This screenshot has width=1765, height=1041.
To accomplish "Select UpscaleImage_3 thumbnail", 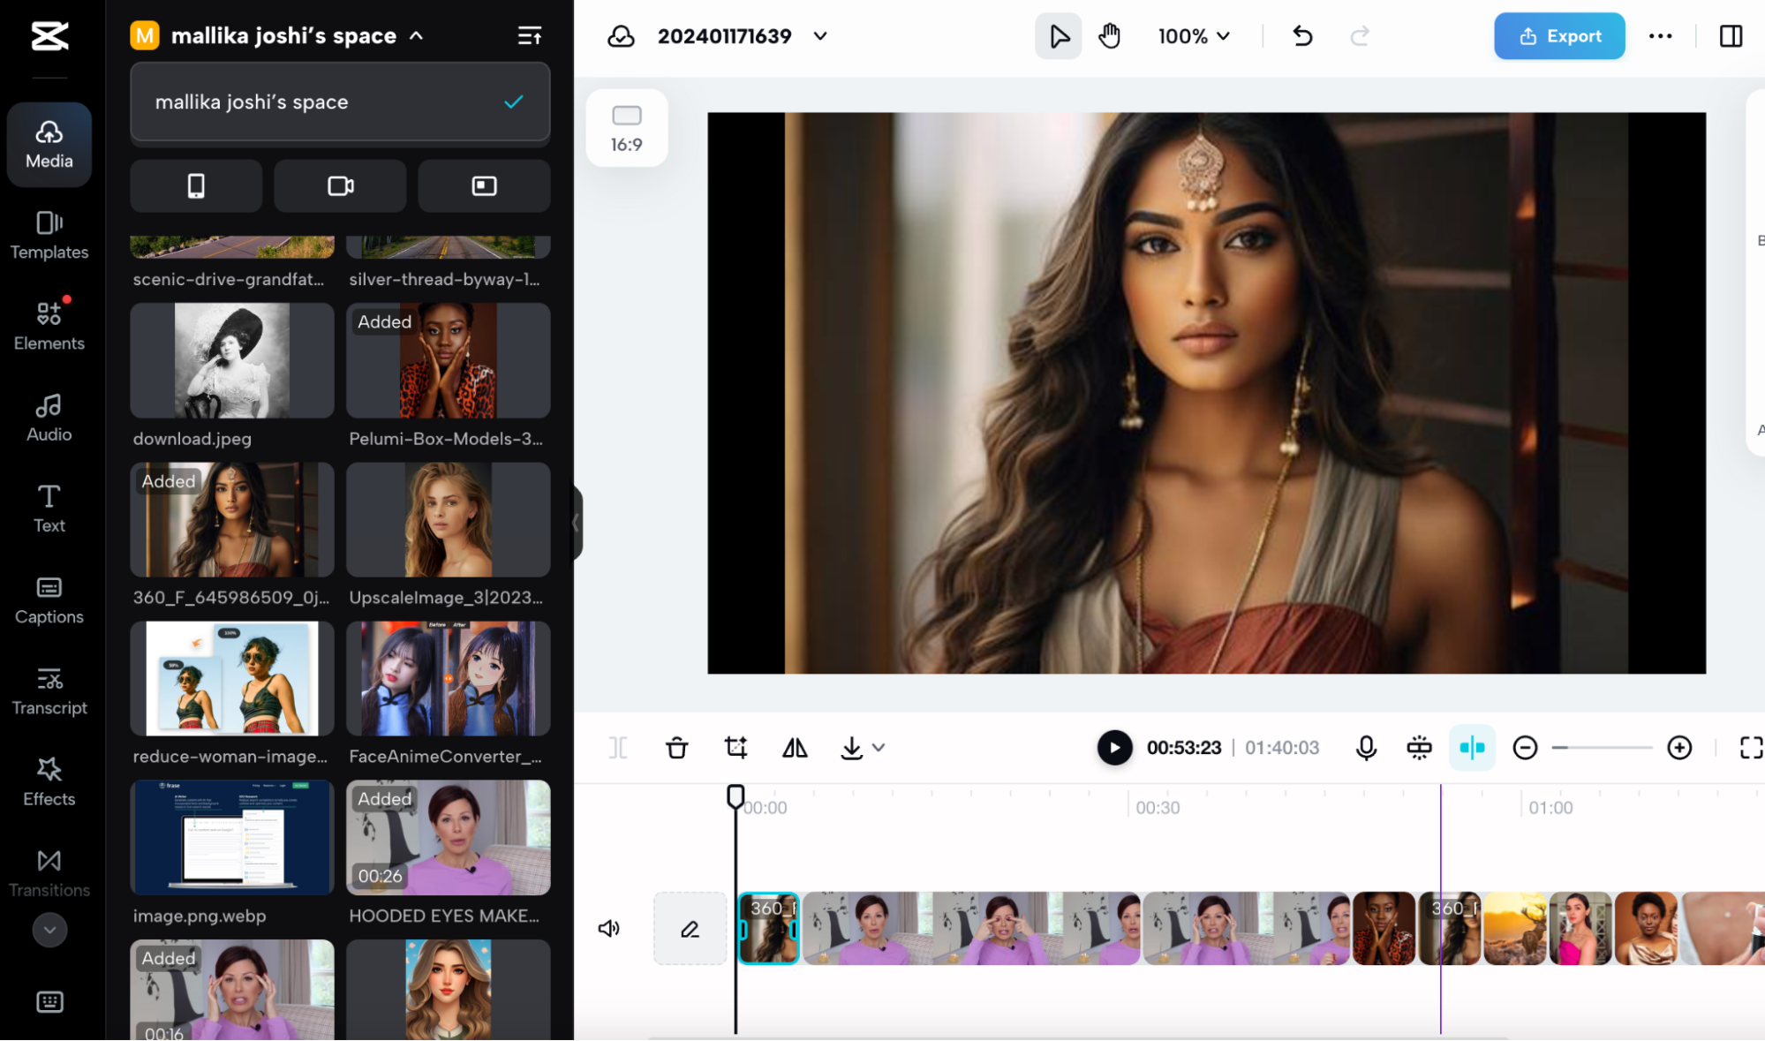I will 449,520.
